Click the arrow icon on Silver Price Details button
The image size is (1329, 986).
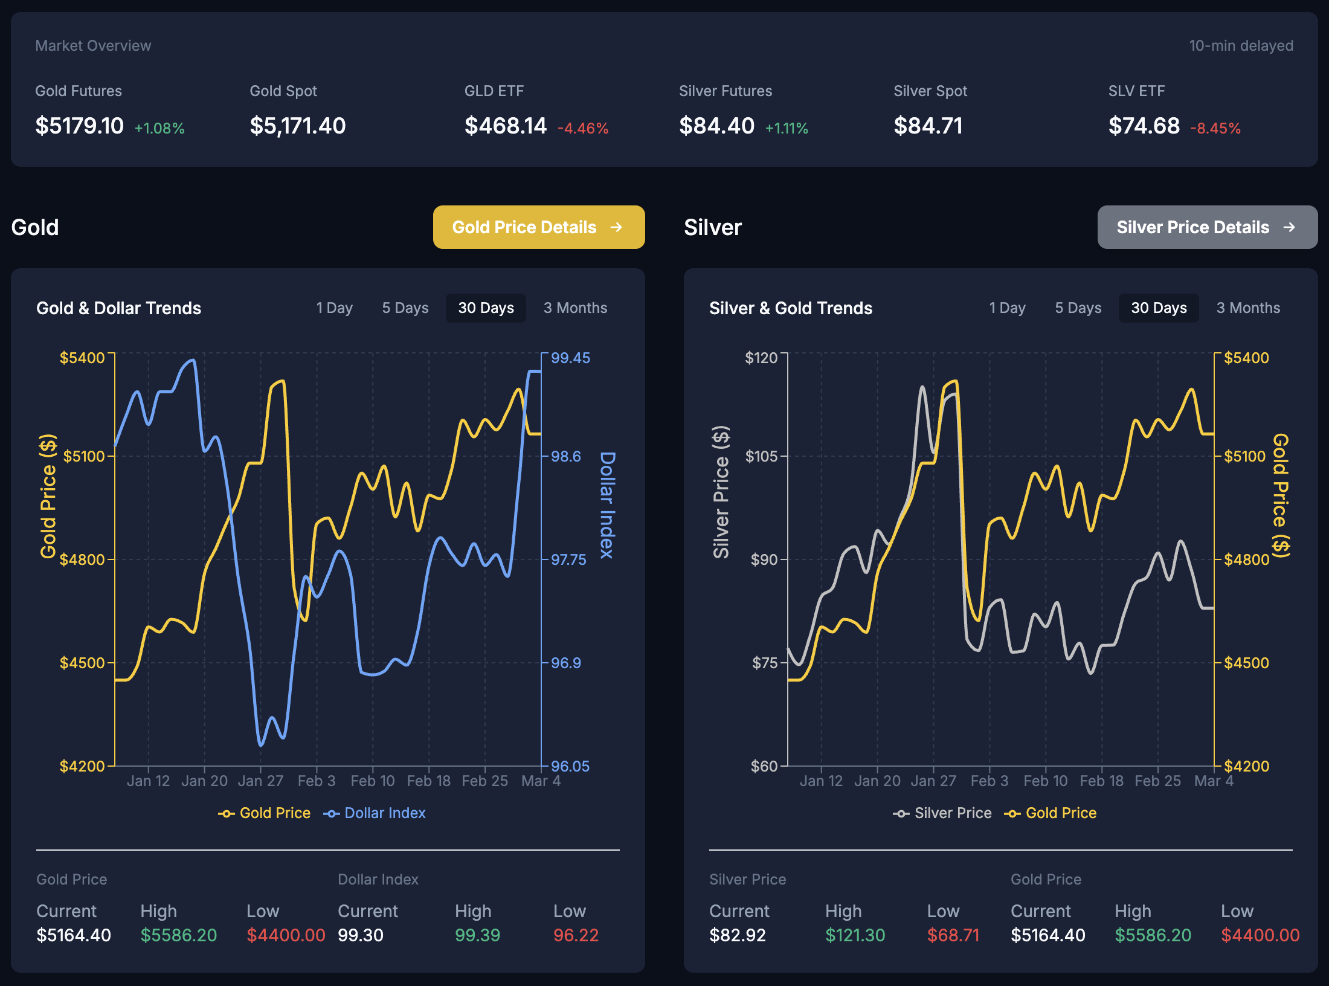pyautogui.click(x=1290, y=227)
